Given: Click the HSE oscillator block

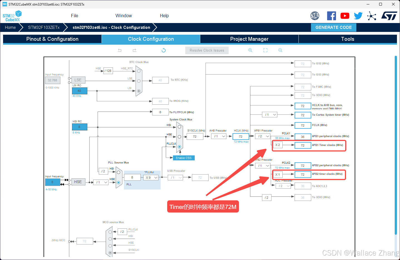Looking at the screenshot, I should coord(78,182).
